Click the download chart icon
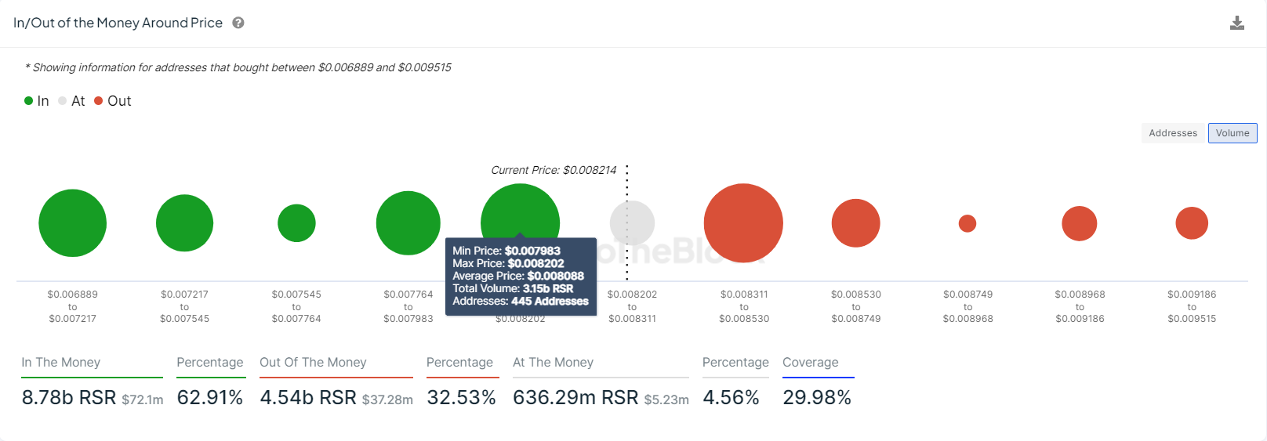The width and height of the screenshot is (1267, 441). (1237, 23)
